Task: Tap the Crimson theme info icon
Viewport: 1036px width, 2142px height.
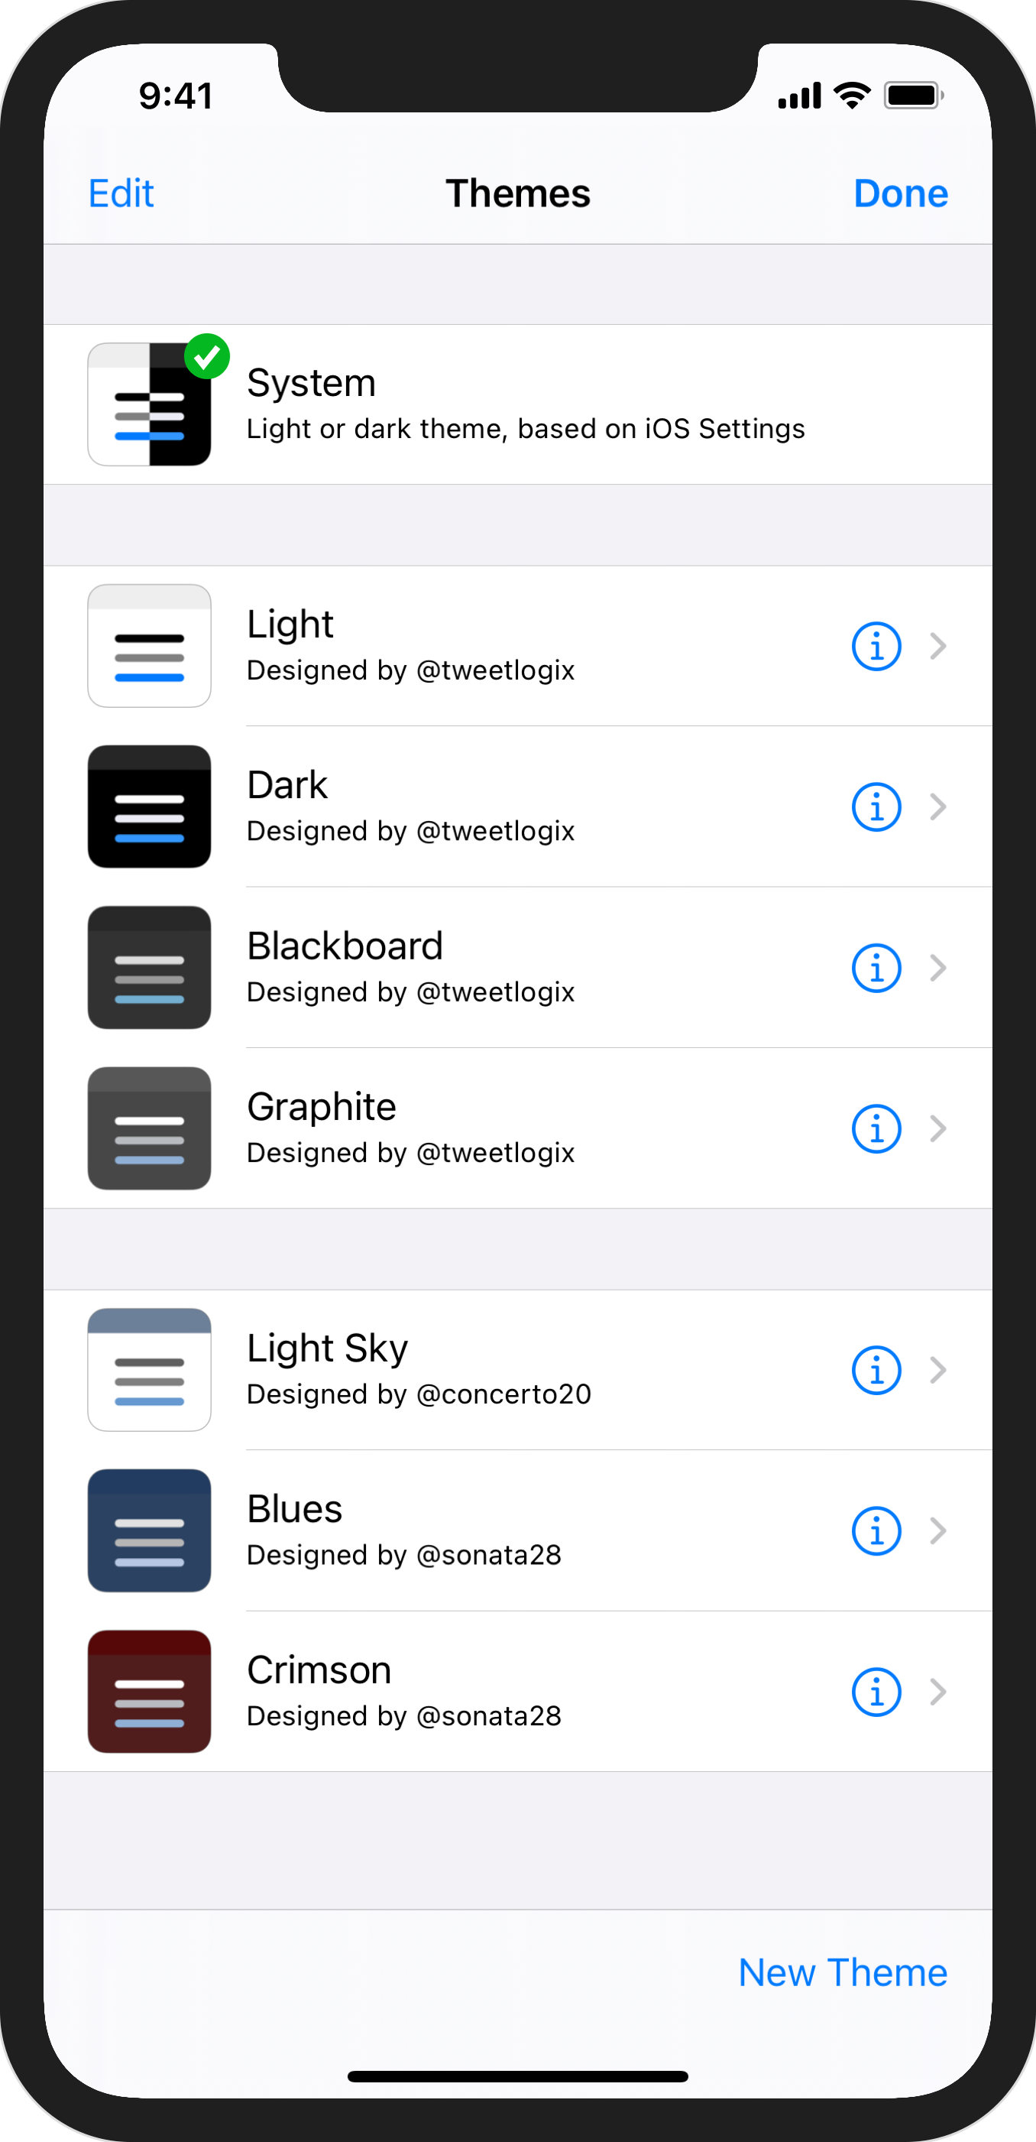Action: (x=876, y=1691)
